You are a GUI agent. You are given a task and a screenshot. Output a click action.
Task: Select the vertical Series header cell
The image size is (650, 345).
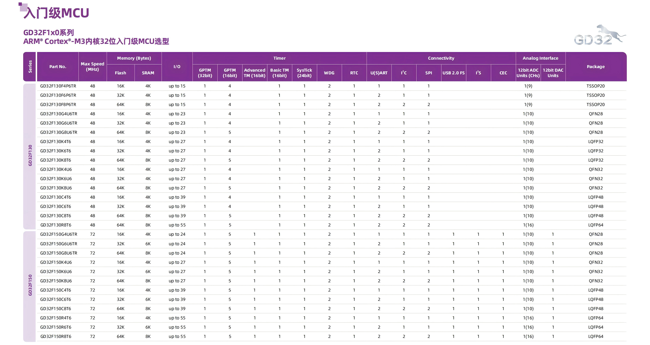click(30, 67)
